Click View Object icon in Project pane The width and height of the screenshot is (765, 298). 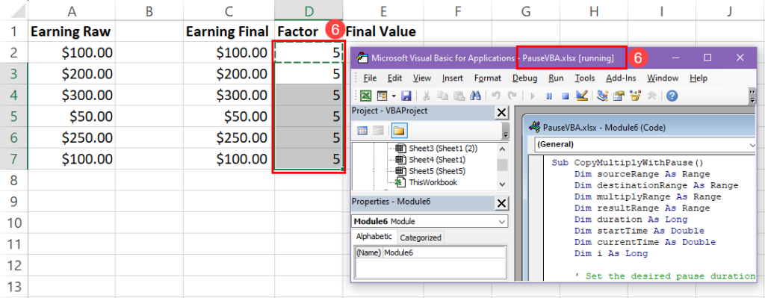pos(378,130)
